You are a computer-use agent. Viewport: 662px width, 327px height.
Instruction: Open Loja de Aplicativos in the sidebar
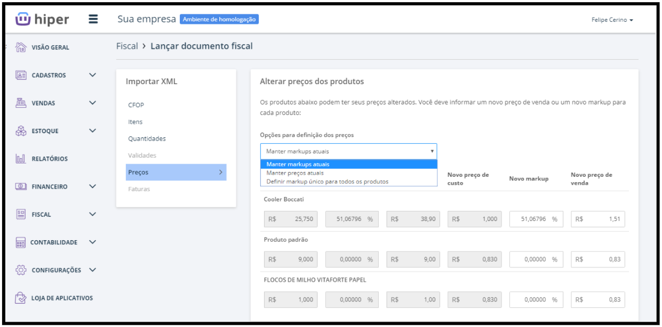(62, 298)
